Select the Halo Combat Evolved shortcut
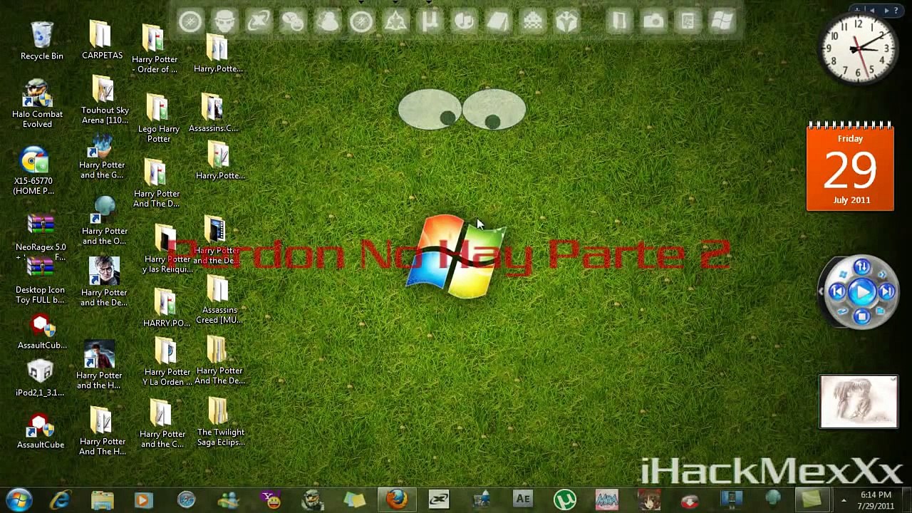This screenshot has height=513, width=912. (37, 104)
